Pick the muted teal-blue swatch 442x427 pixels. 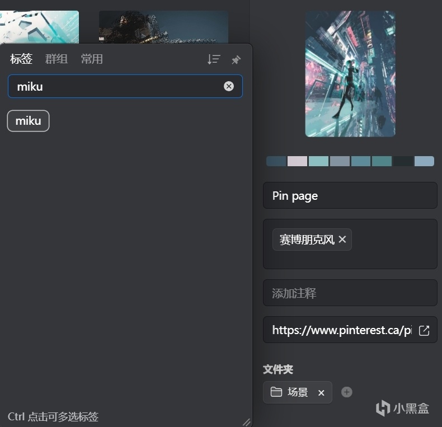point(361,161)
